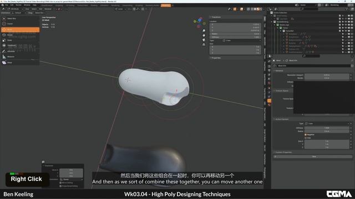Toggle the Hide checkbox under Active Element
Image resolution: width=355 pixels, height=199 pixels.
(x=306, y=138)
